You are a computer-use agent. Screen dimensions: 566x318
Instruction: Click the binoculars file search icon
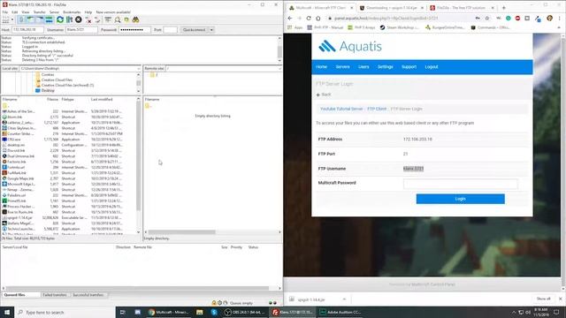coord(135,19)
